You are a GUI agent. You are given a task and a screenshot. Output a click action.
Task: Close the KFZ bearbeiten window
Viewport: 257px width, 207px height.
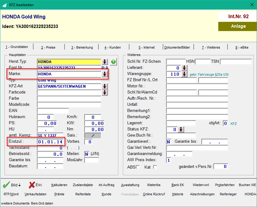point(252,5)
